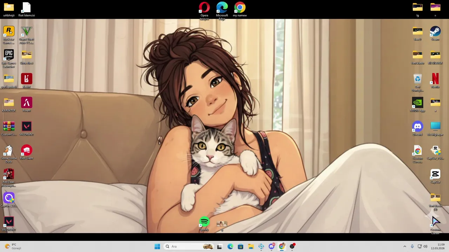Open Microsoft Store from the taskbar

[240, 246]
